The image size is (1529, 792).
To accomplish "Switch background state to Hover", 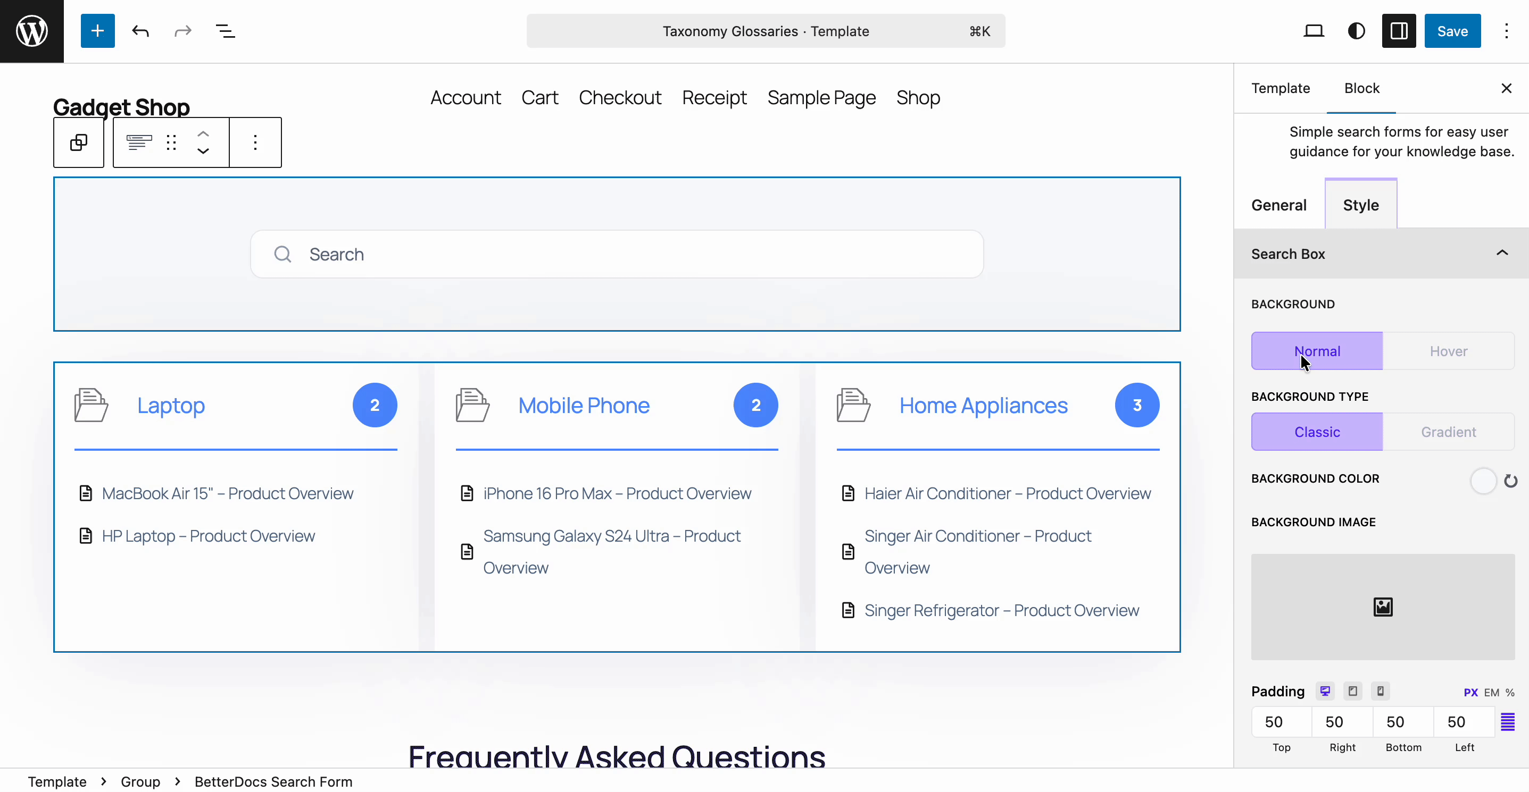I will [x=1448, y=351].
